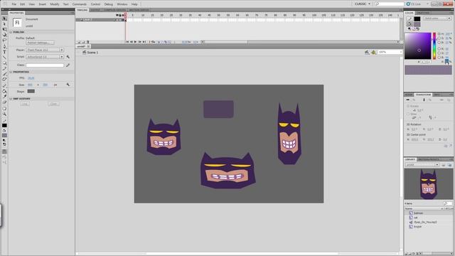Click the ActionScript settings wrench icon
The width and height of the screenshot is (455, 256).
point(68,57)
